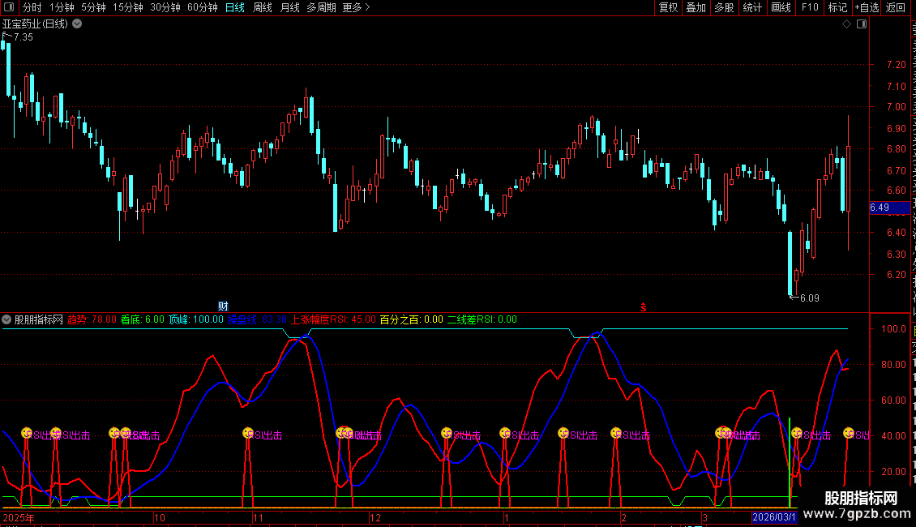Click the 6.09 low price marker
916x527 pixels.
pyautogui.click(x=807, y=298)
